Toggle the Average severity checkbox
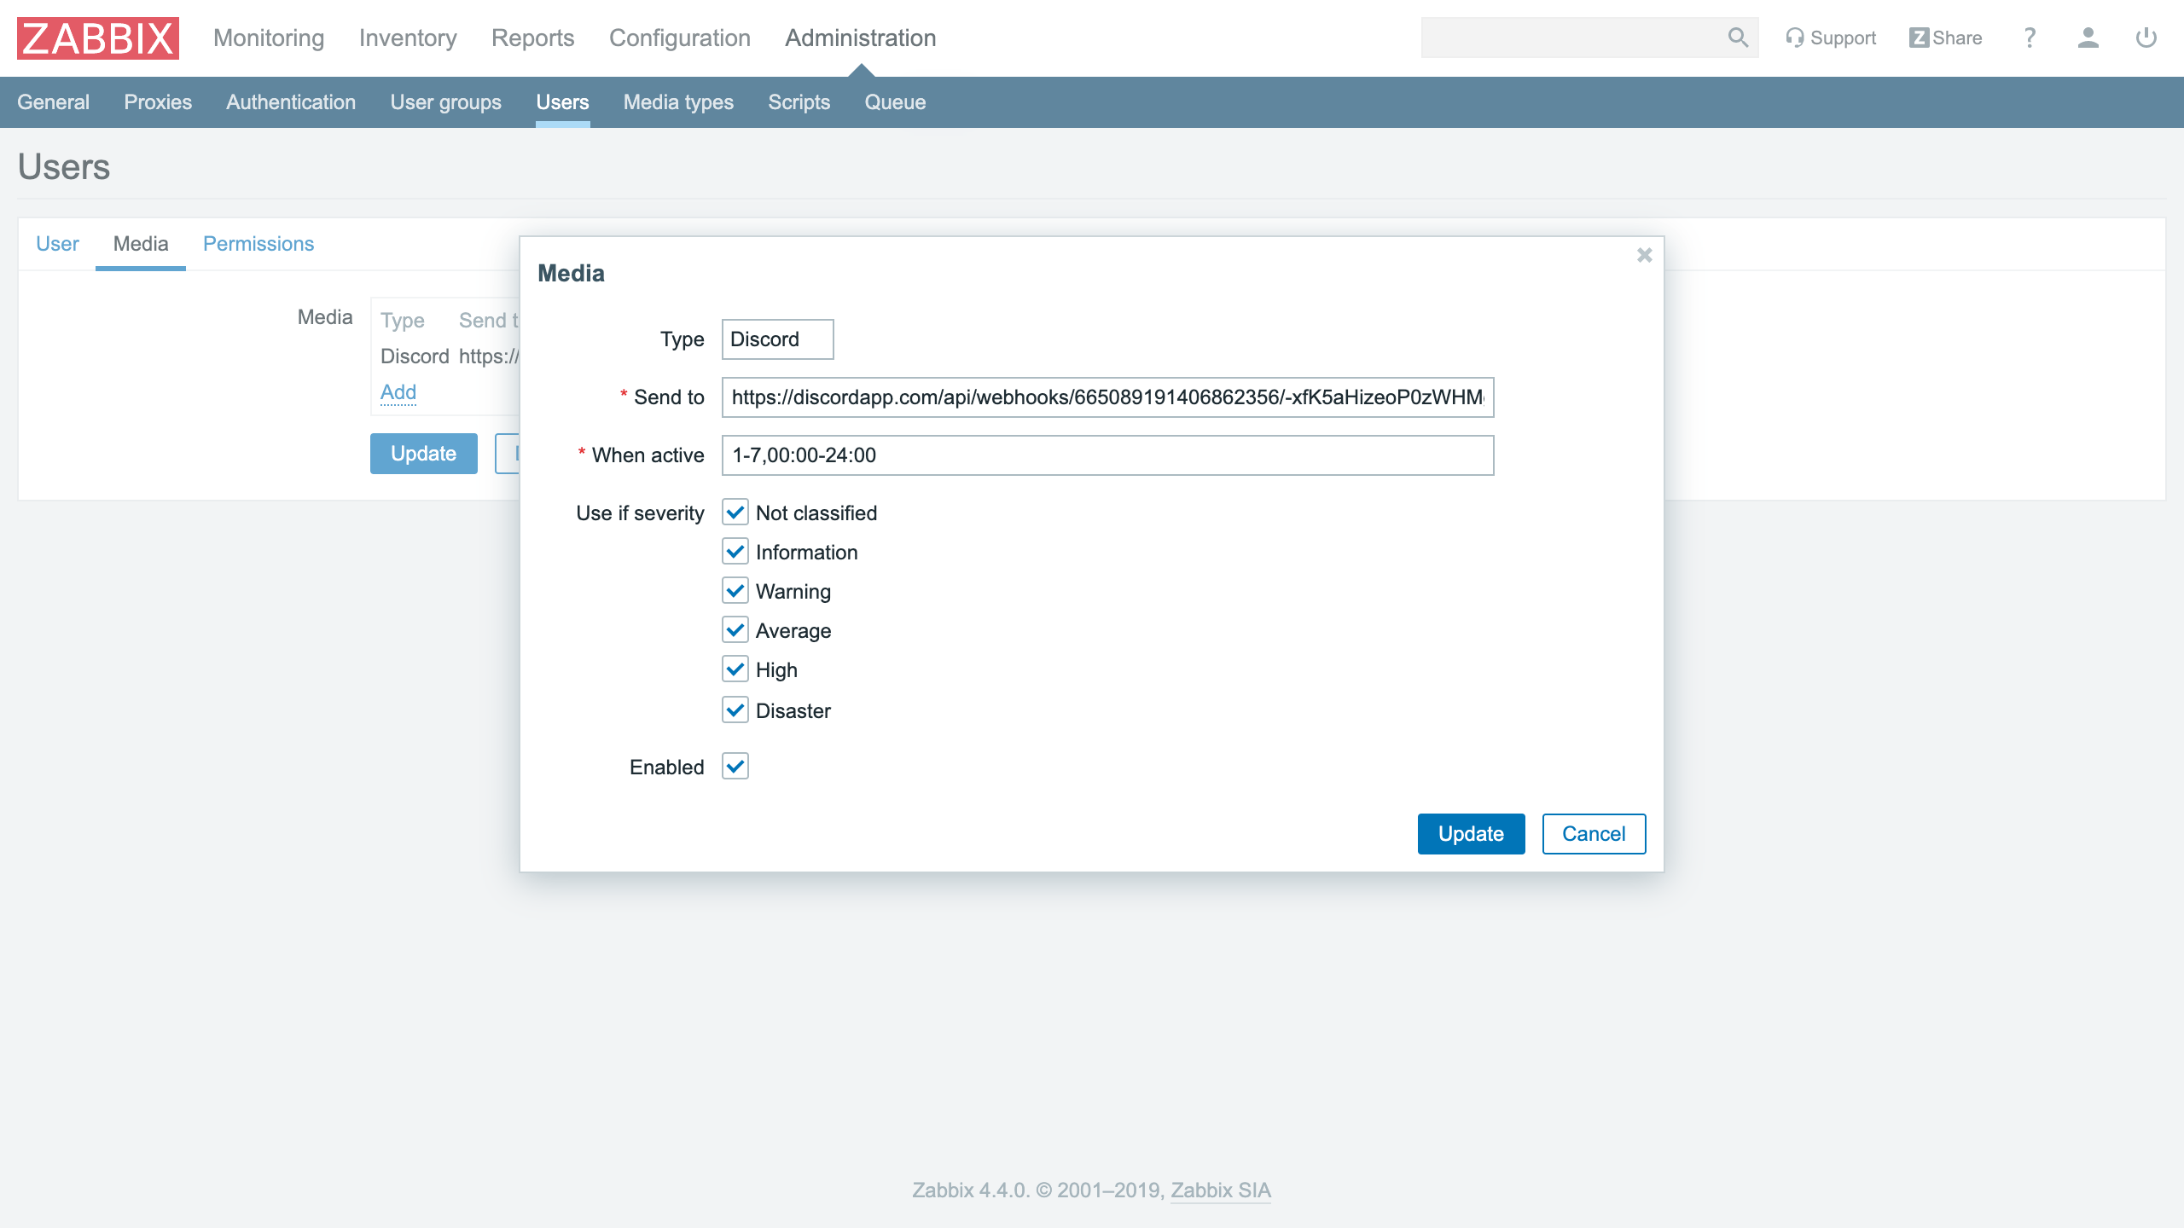The image size is (2184, 1228). [x=735, y=630]
